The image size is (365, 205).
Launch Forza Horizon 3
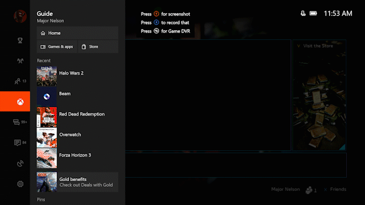(78, 158)
